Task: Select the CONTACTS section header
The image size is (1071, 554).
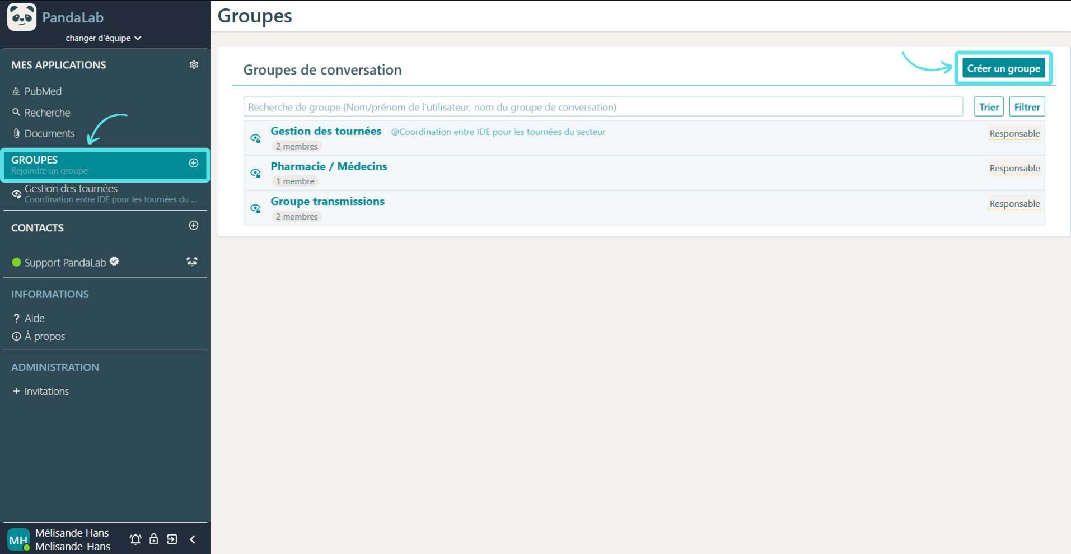Action: tap(38, 228)
